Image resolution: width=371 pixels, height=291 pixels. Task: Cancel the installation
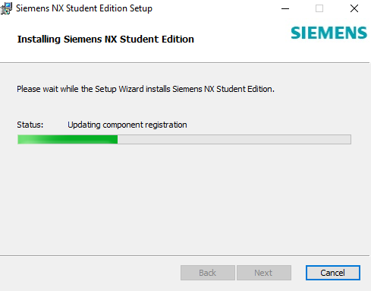coord(333,273)
